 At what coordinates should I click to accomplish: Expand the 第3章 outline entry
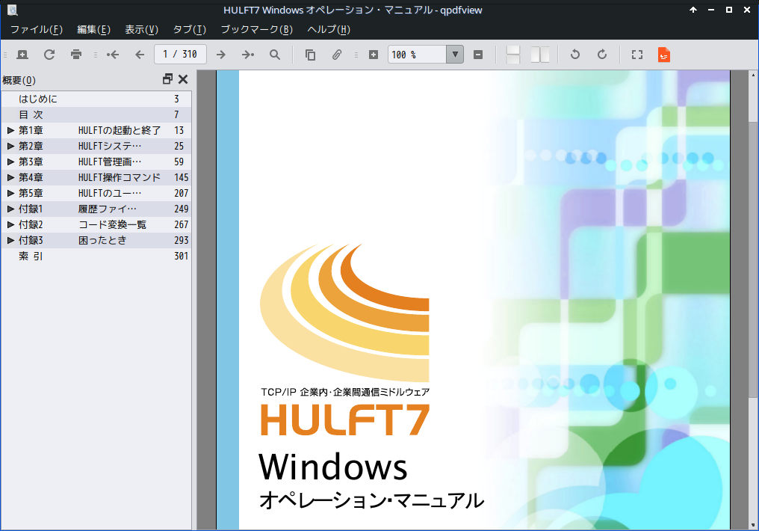10,162
